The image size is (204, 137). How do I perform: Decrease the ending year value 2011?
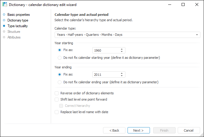tap(122, 76)
